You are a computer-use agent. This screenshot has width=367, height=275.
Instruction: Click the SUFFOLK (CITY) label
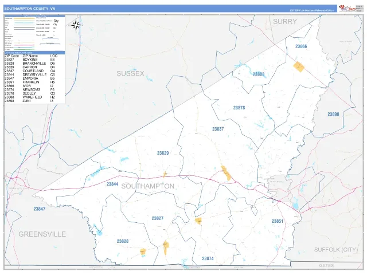(336, 250)
